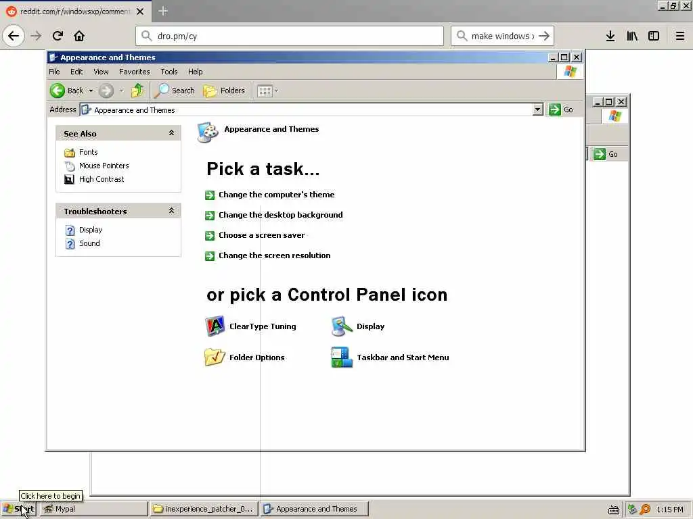This screenshot has width=693, height=519.
Task: Submit browser search with arrow
Action: pos(545,36)
